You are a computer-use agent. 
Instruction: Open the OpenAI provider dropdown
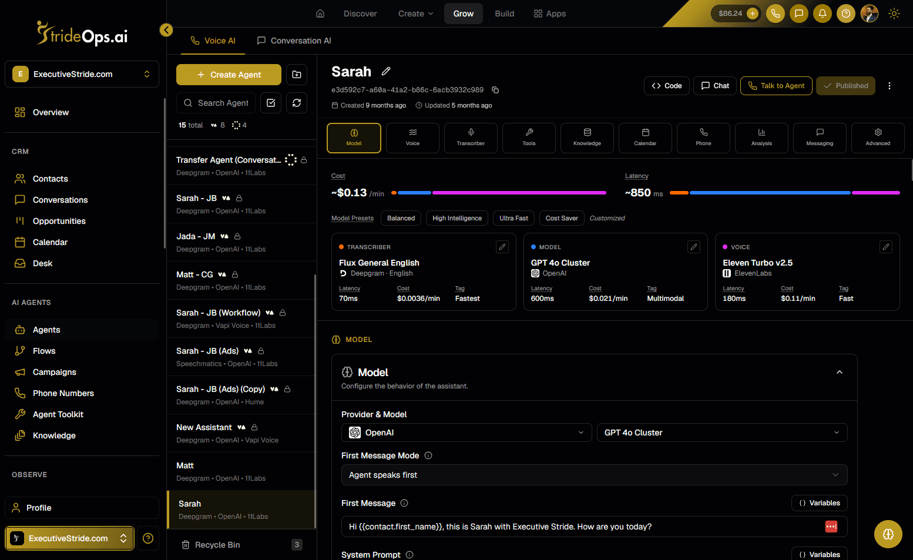coord(466,432)
